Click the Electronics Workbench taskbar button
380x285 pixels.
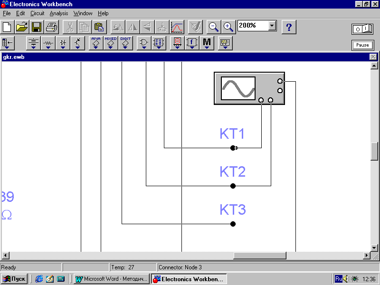coord(189,279)
